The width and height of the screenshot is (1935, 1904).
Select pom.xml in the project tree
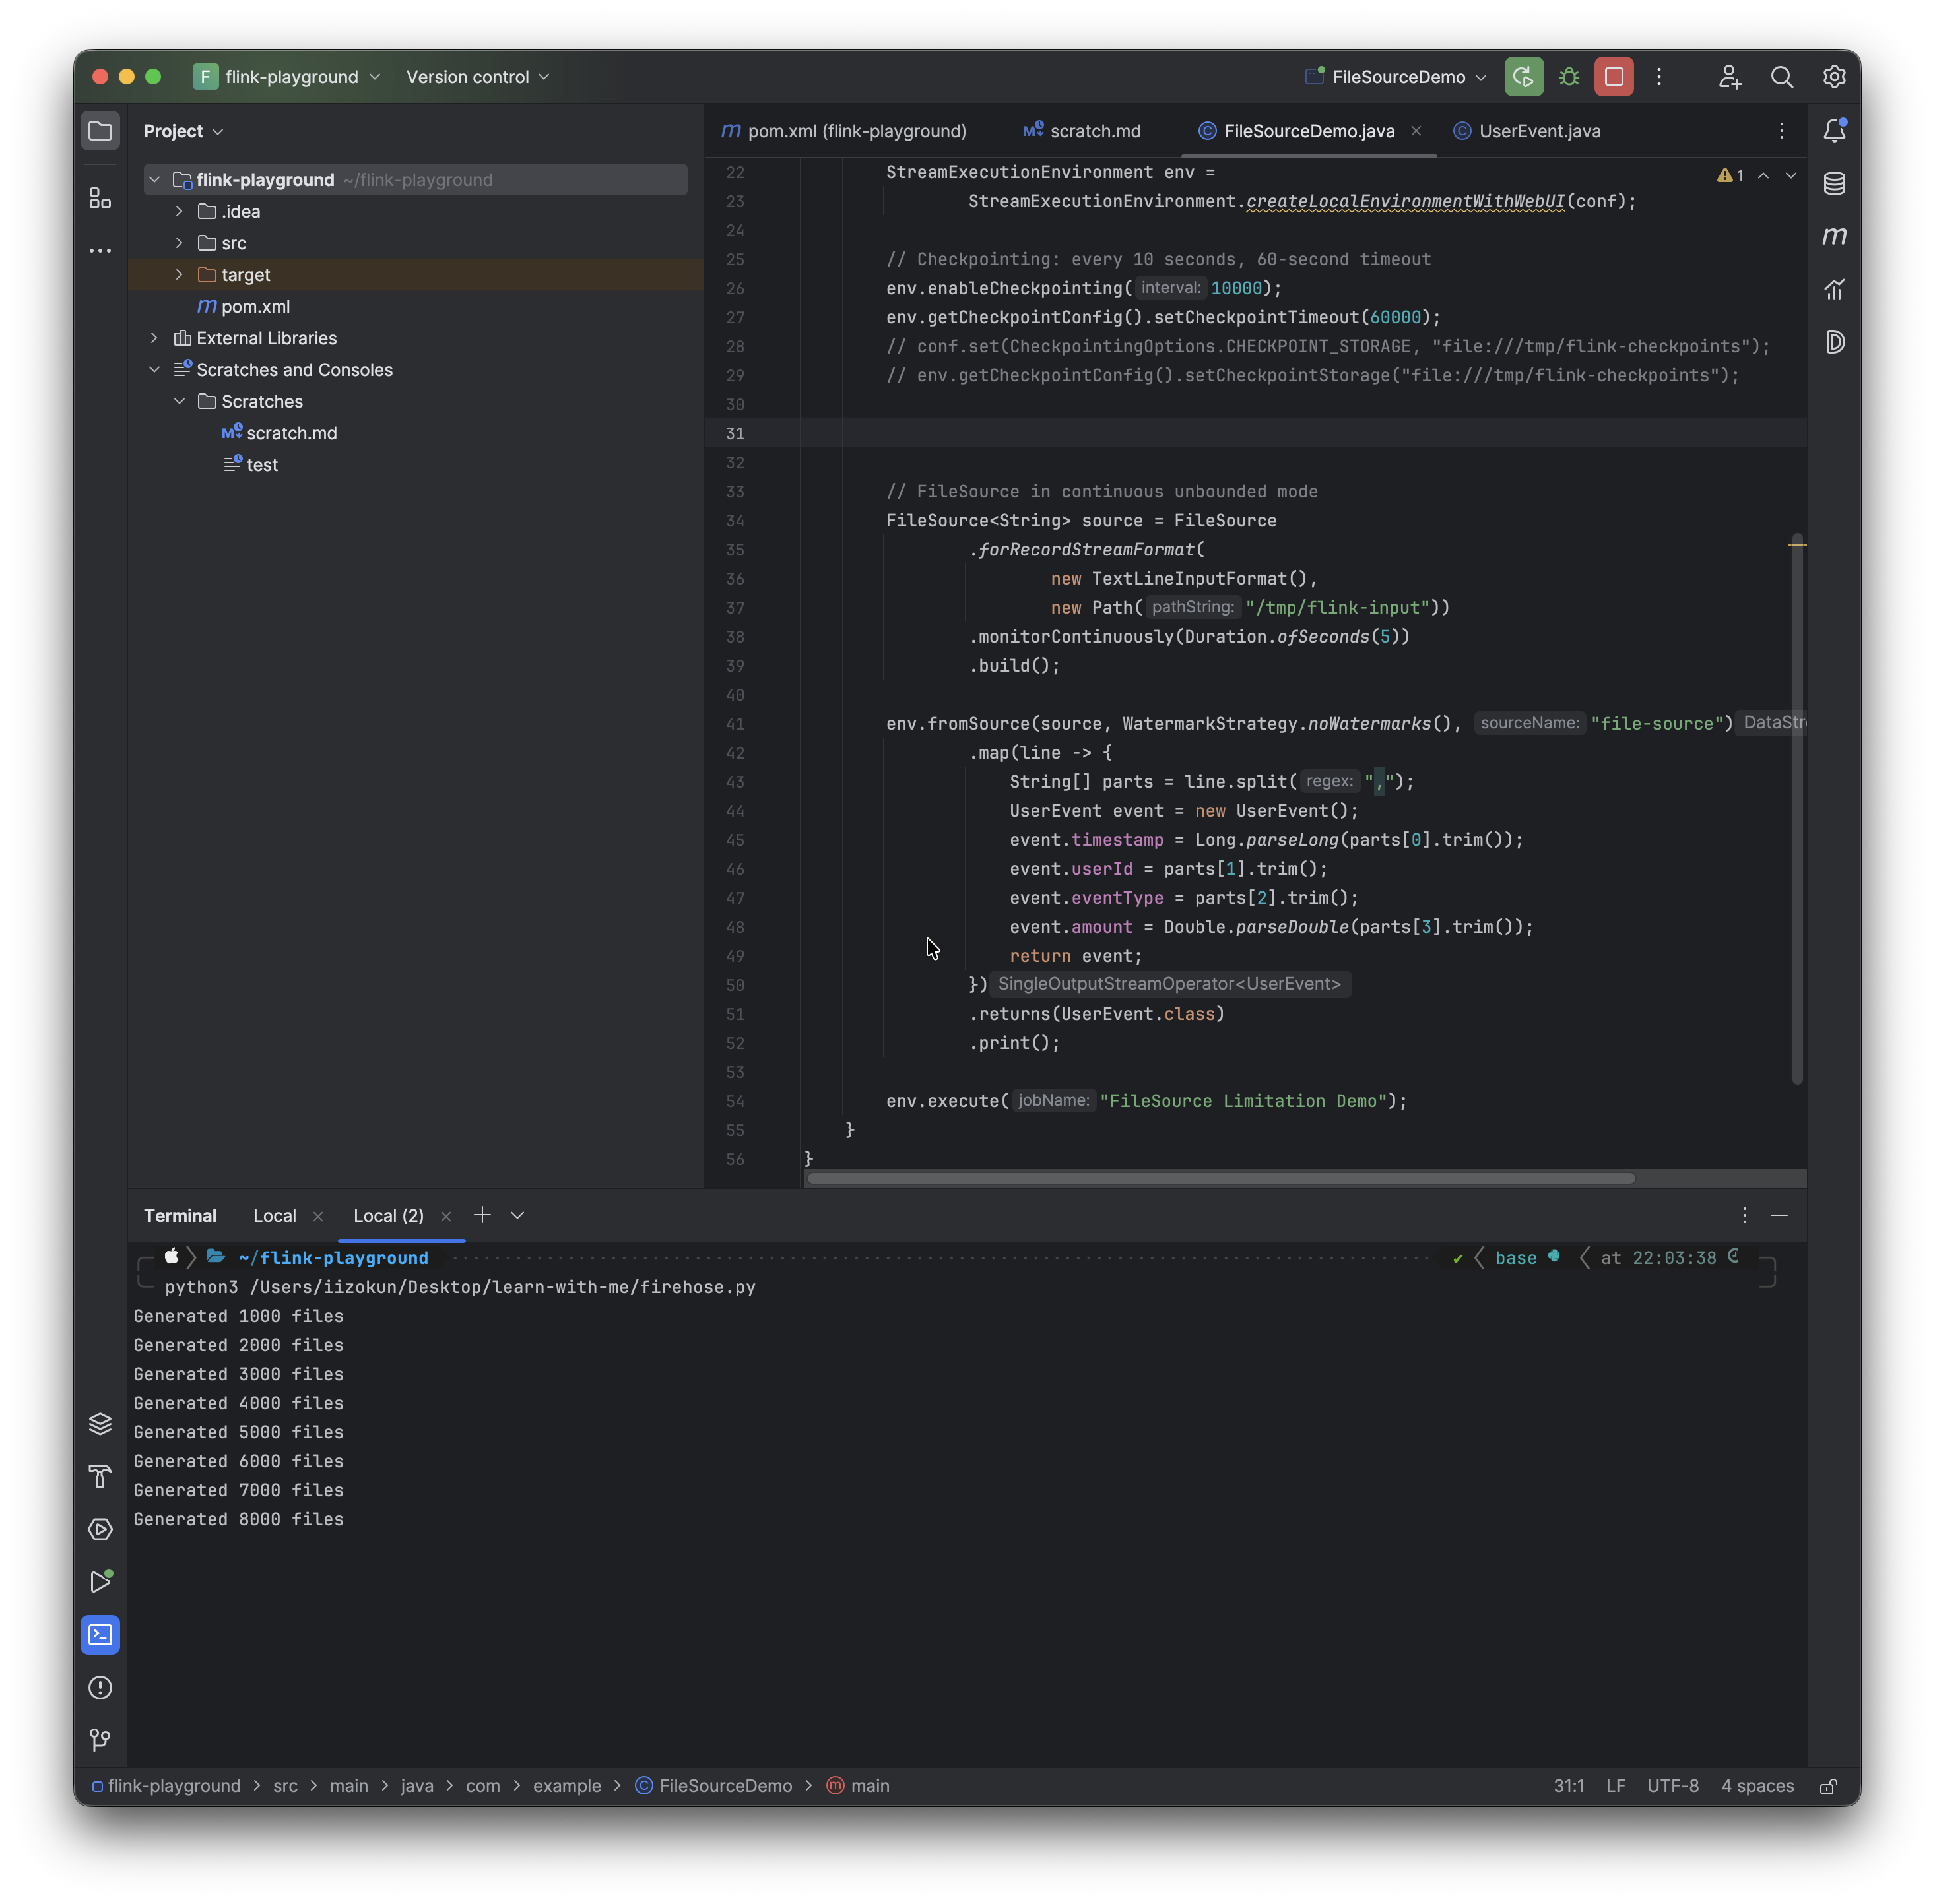pos(255,307)
